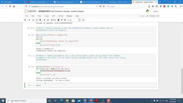Click the pencil edit mode icon
Viewport: 183px width, 103px height.
(147, 16)
